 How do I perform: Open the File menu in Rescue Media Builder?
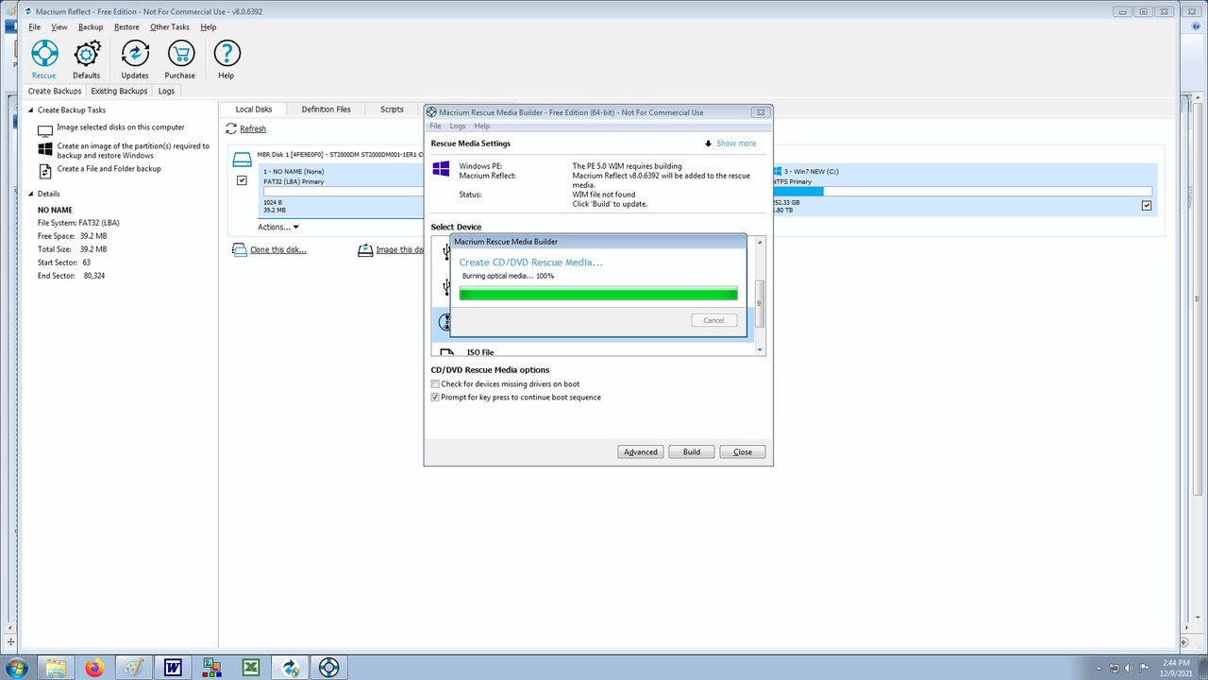click(x=435, y=126)
